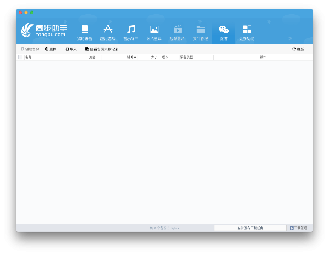The height and width of the screenshot is (255, 329).
Task: Close the window with the red button
Action: 20,13
